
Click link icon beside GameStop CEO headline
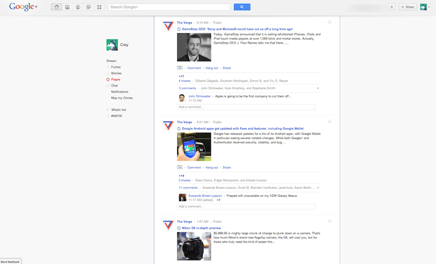coord(179,29)
